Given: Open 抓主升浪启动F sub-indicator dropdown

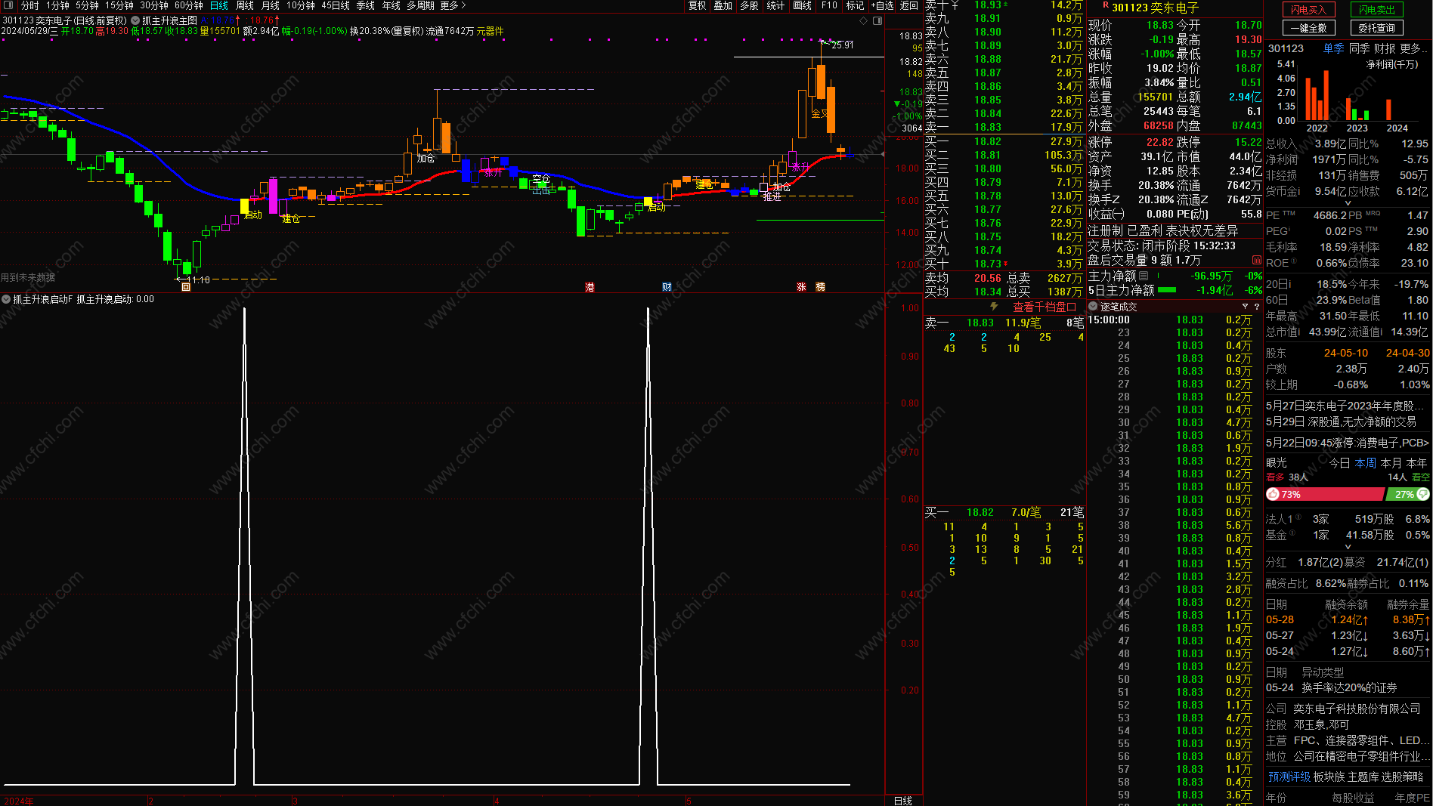Looking at the screenshot, I should tap(6, 299).
